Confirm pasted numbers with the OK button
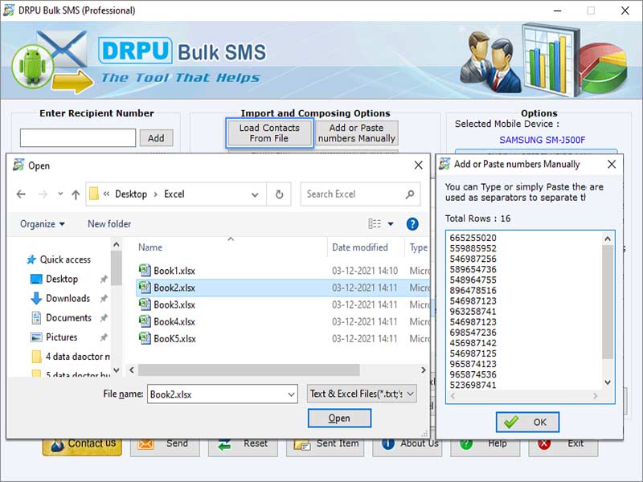Viewport: 643px width, 482px height. [x=527, y=422]
